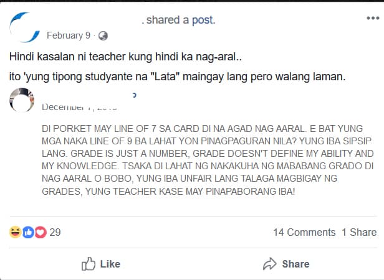Click the globe public privacy icon
The height and width of the screenshot is (280, 384).
point(103,36)
